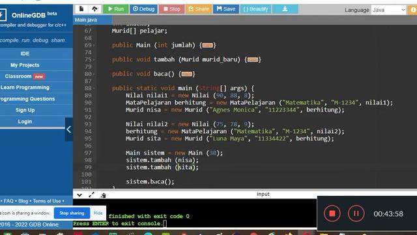Open the Classroom sidebar item

pyautogui.click(x=25, y=76)
